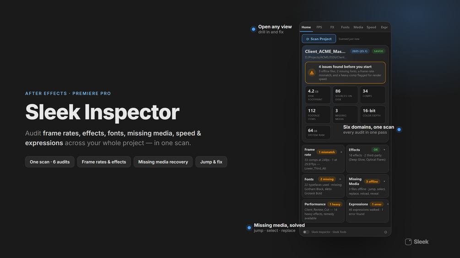The image size is (460, 258).
Task: Open the Expr tab
Action: (384, 27)
